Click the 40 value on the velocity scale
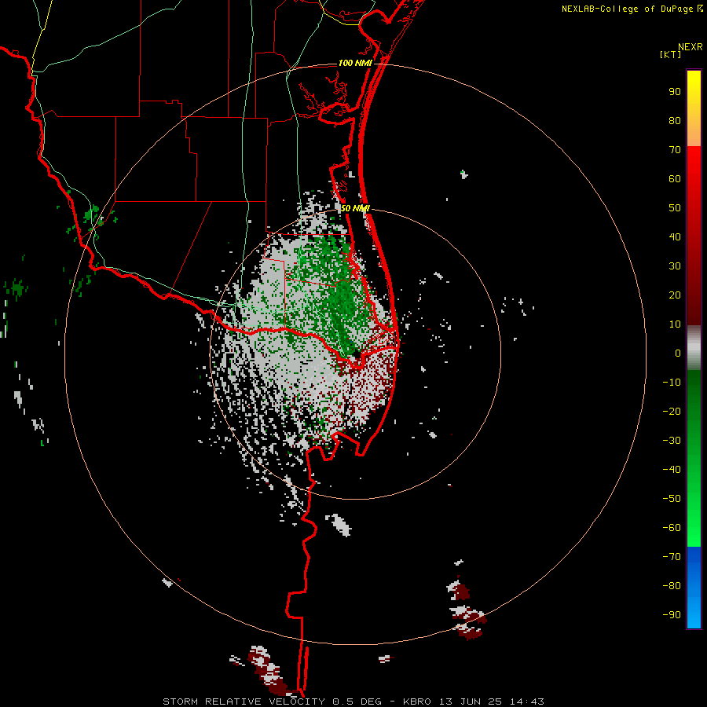Viewport: 707px width, 707px height. [x=675, y=236]
